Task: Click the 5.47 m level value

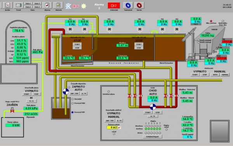Action: 122,45
